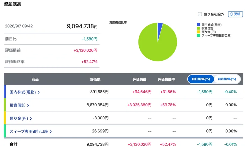Click green 投資信託 legend swatch
Image resolution: width=245 pixels, height=148 pixels.
(198, 28)
